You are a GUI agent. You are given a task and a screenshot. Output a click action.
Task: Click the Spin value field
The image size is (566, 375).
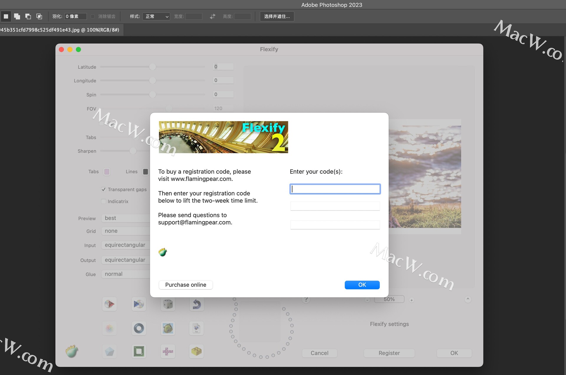(223, 94)
